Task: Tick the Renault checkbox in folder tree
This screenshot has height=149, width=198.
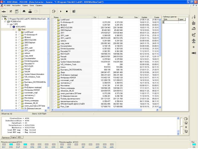Action: pyautogui.click(x=19, y=69)
